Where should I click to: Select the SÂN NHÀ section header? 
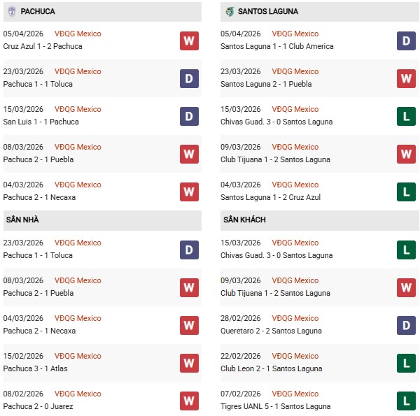pyautogui.click(x=22, y=220)
